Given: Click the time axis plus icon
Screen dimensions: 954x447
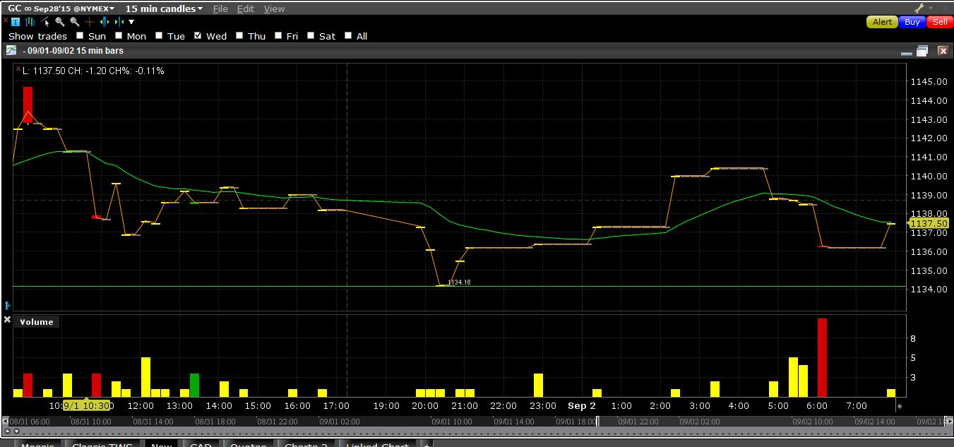Looking at the screenshot, I should pos(900,406).
